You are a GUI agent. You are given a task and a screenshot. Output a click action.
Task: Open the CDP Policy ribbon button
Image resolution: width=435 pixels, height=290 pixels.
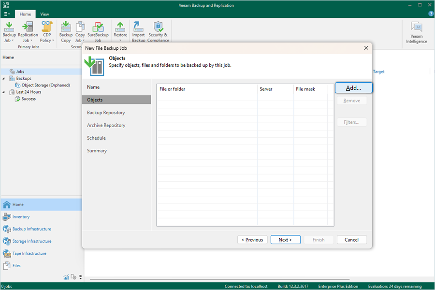point(47,32)
